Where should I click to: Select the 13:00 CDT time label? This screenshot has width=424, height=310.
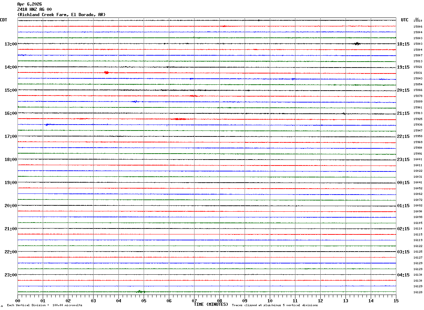click(x=11, y=44)
